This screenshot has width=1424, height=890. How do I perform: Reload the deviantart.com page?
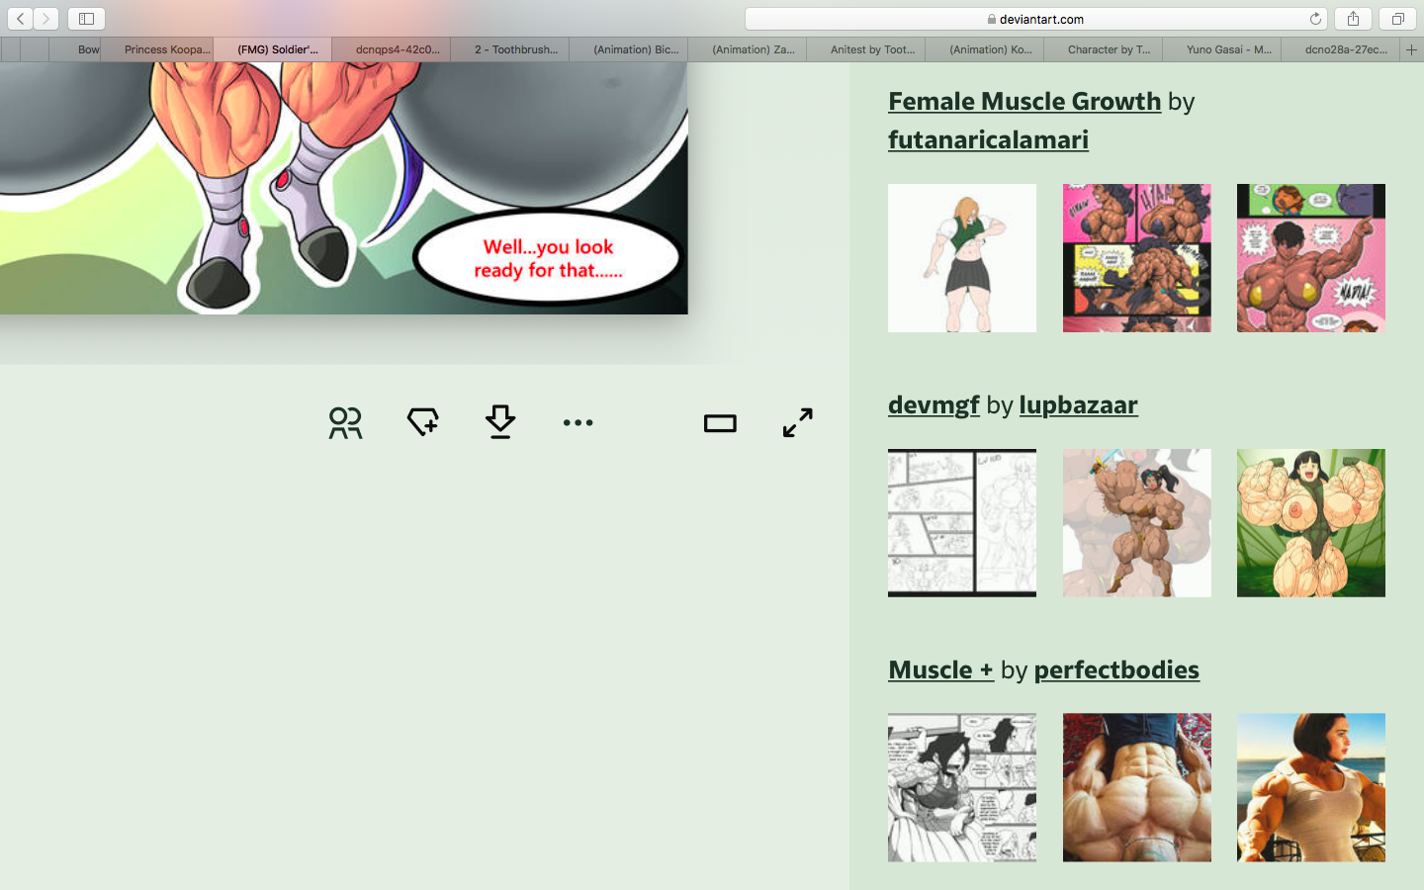pos(1315,19)
